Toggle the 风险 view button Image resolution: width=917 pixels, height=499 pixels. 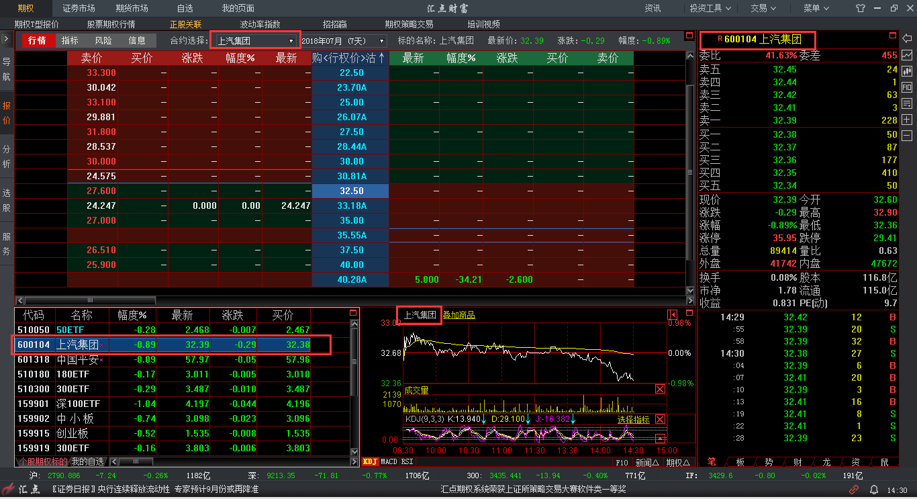click(103, 40)
